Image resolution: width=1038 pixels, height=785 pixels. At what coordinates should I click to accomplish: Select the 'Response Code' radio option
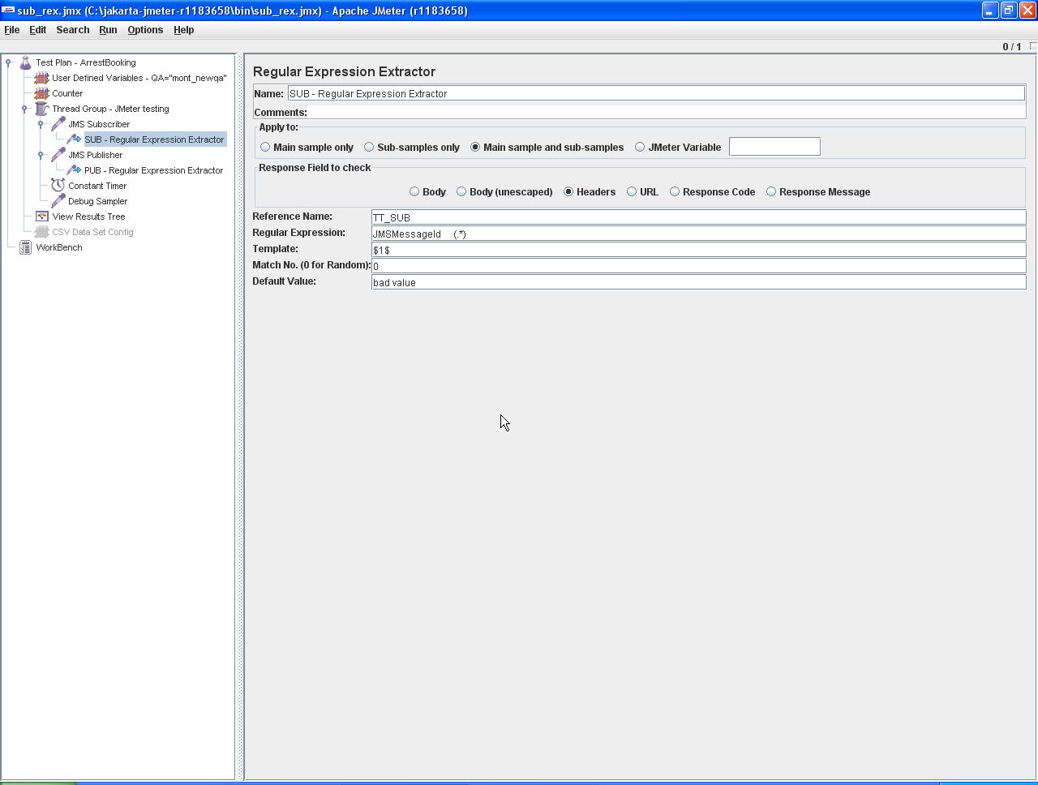pyautogui.click(x=675, y=192)
